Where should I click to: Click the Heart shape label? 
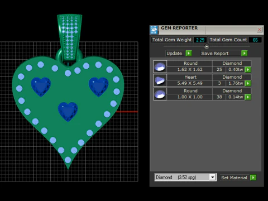click(x=190, y=77)
